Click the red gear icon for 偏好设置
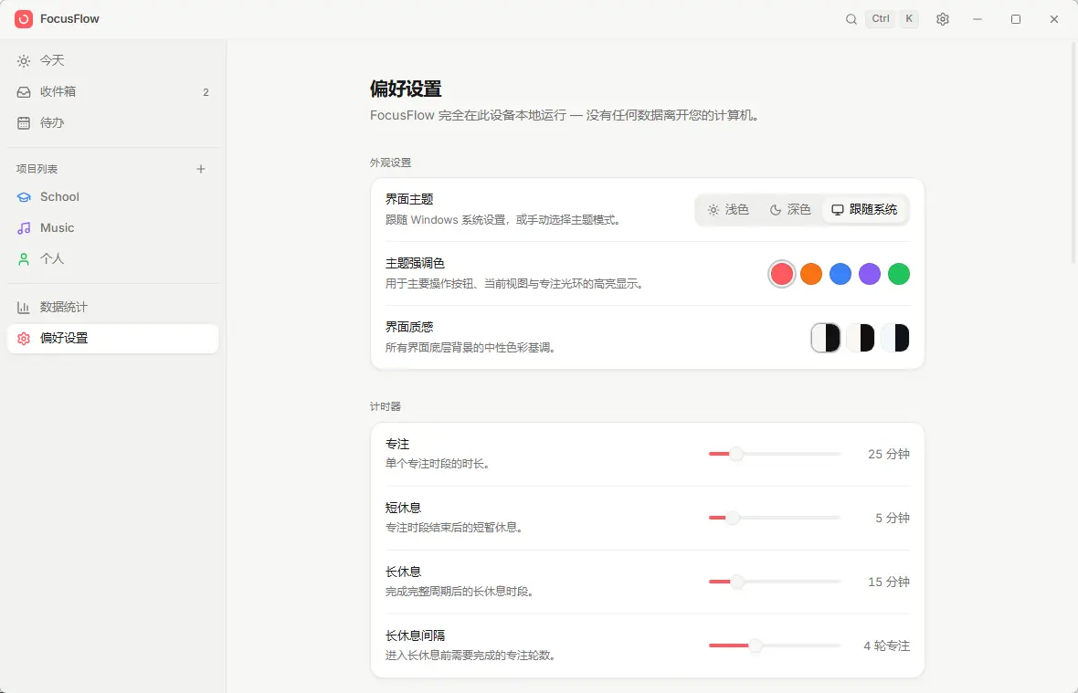 coord(24,339)
